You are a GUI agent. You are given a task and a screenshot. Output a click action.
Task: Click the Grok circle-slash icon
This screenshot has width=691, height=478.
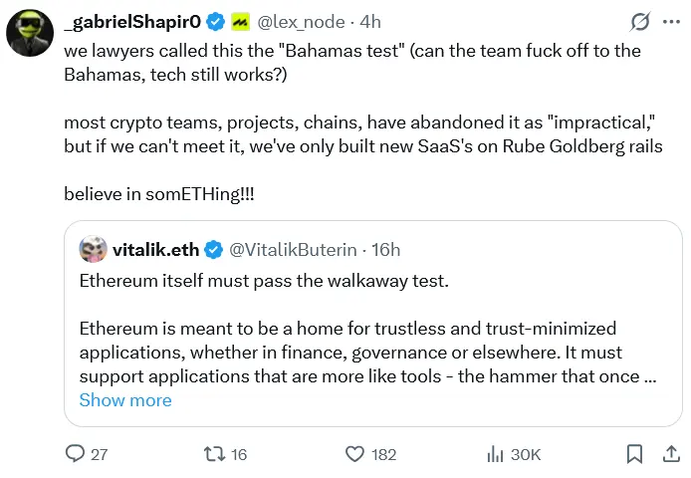click(x=641, y=22)
